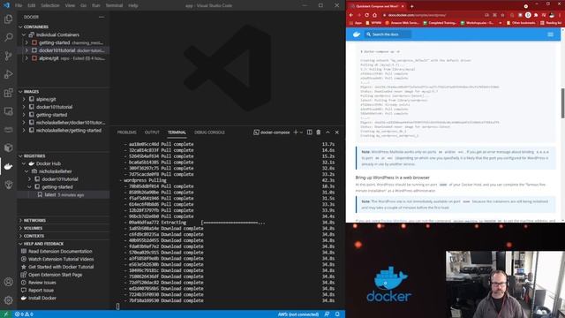Image resolution: width=565 pixels, height=318 pixels.
Task: Click the browser home button
Action: (374, 15)
